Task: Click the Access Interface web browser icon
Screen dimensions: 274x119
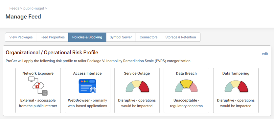Action: pos(87,86)
